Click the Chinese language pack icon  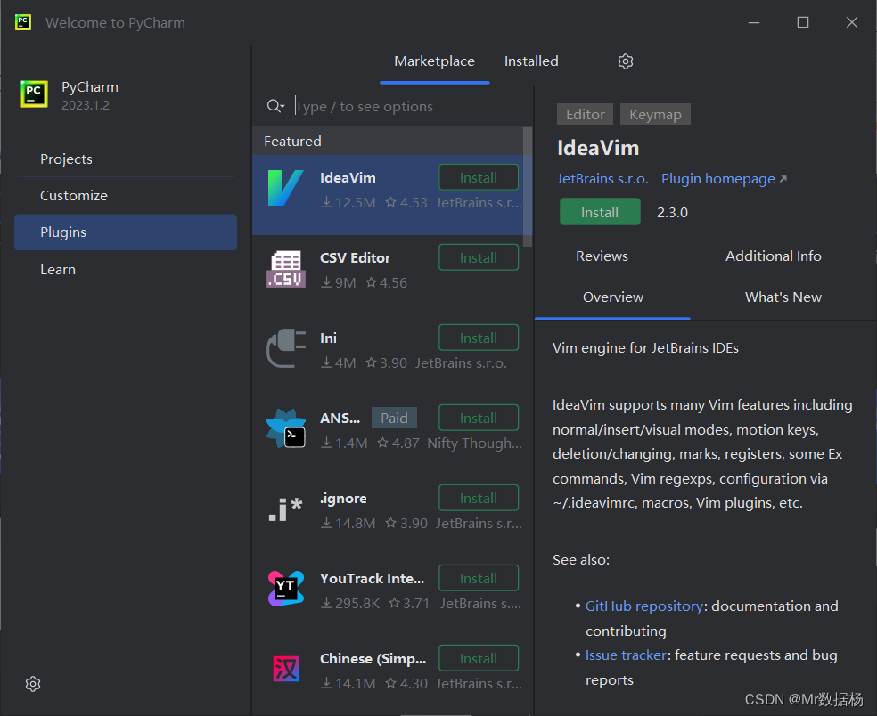pos(286,669)
